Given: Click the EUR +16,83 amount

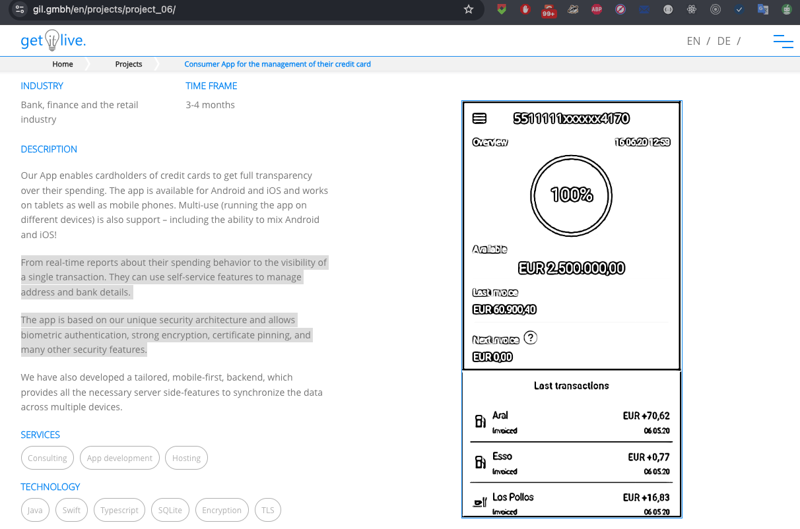Looking at the screenshot, I should pos(646,497).
